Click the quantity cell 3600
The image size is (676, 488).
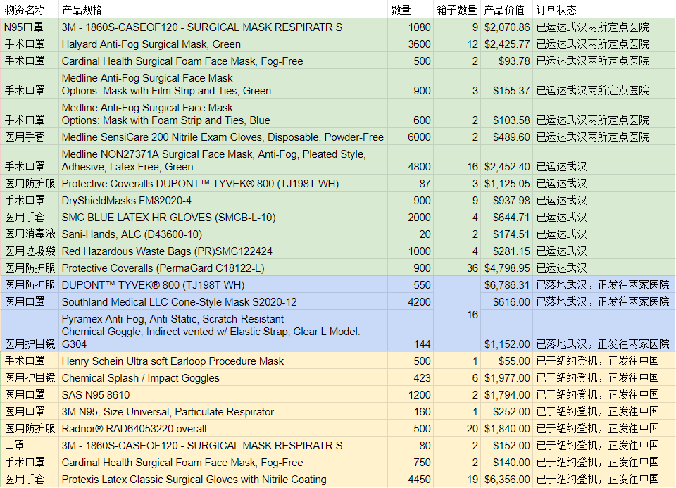411,44
